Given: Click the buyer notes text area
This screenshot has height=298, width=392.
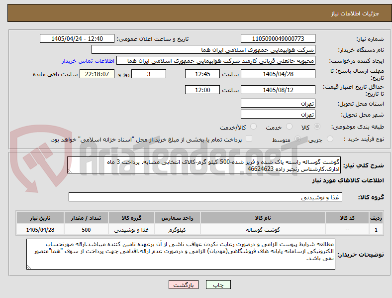Looking at the screenshot, I should point(181,254).
